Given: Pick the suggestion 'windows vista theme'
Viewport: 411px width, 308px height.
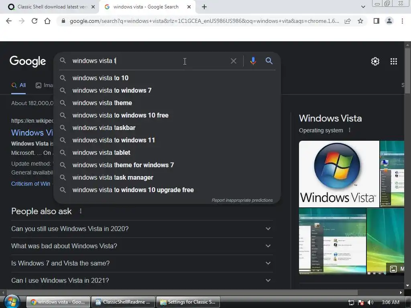Looking at the screenshot, I should point(167,103).
